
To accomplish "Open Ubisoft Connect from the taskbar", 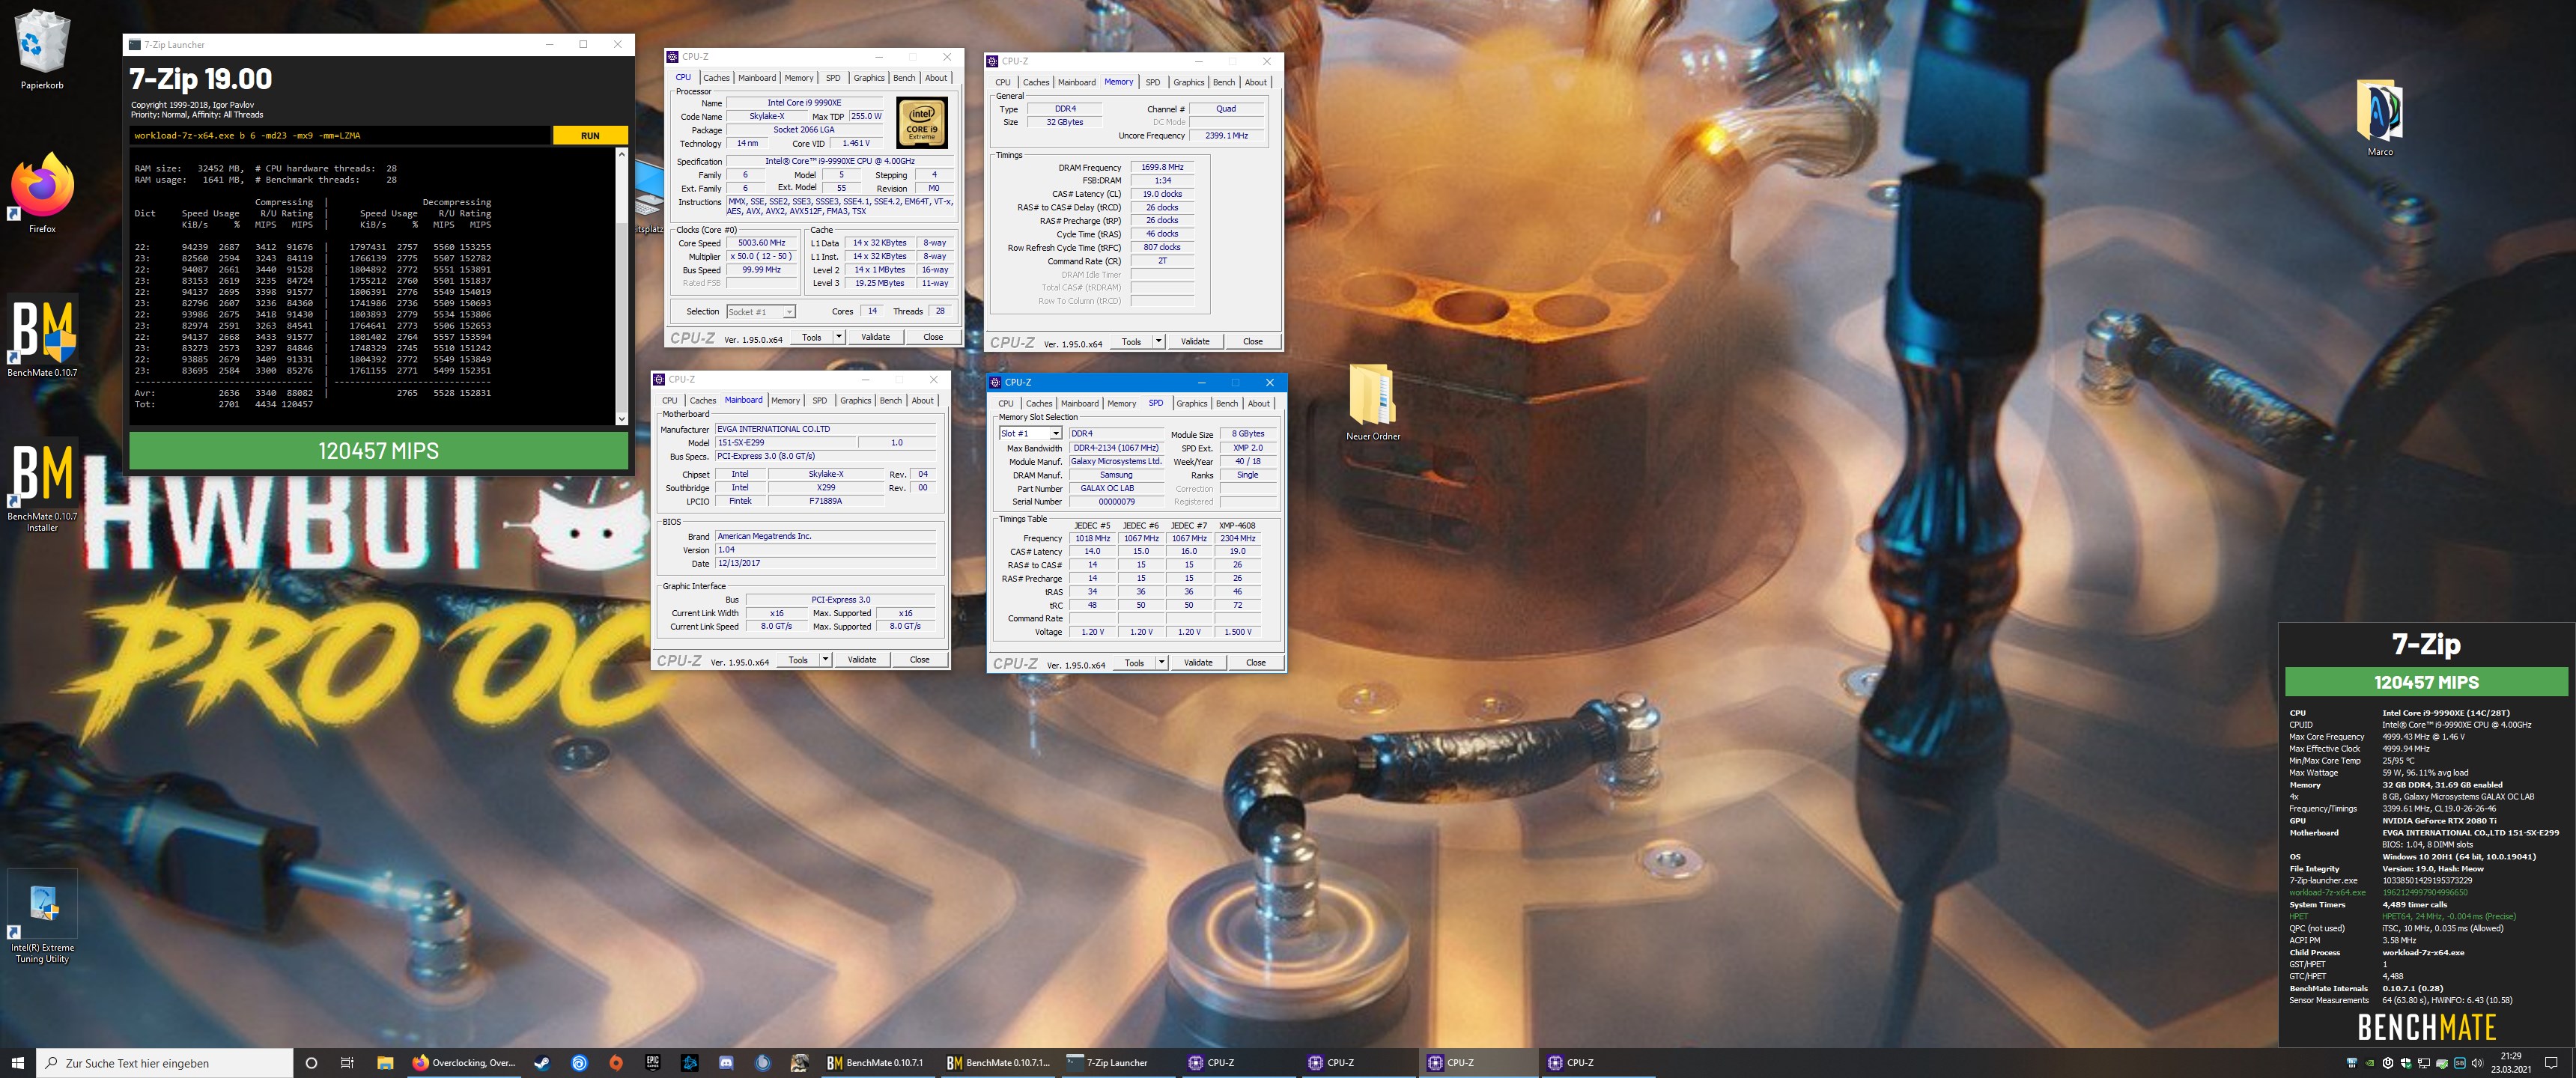I will pyautogui.click(x=579, y=1063).
